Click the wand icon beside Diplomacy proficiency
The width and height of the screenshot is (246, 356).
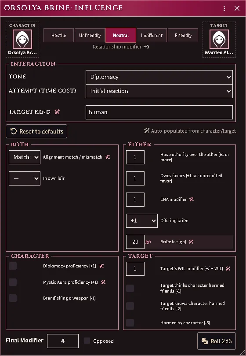click(101, 266)
